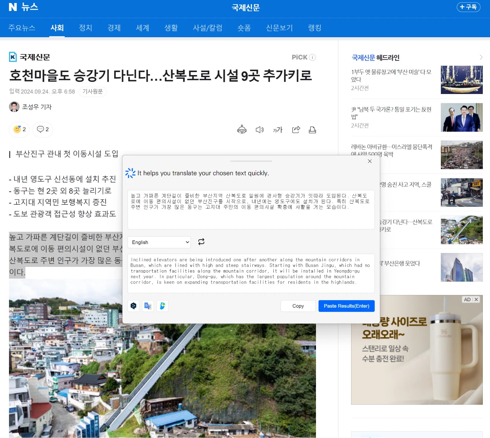Image resolution: width=490 pixels, height=438 pixels.
Task: Click the politicians thumbnail
Action: click(x=461, y=117)
